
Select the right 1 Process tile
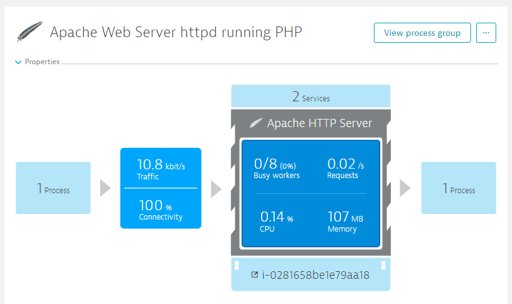click(x=458, y=188)
